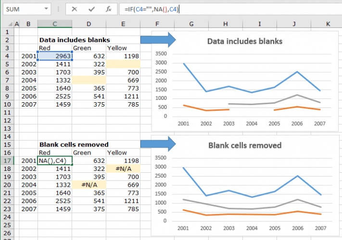The width and height of the screenshot is (342, 240).
Task: Click the 2004 axis label in bottom chart
Action: [x=252, y=228]
